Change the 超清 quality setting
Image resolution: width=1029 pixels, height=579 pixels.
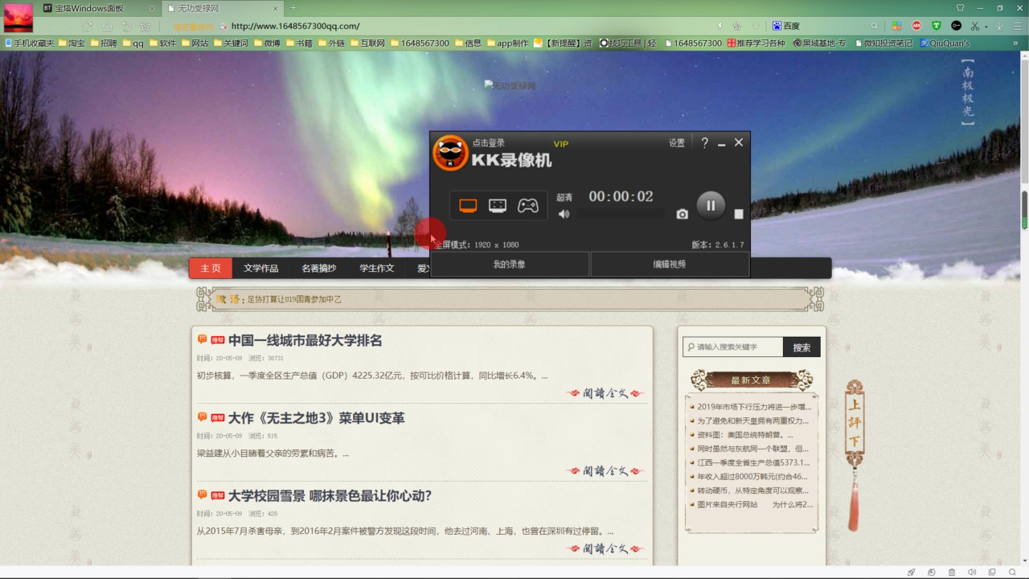pyautogui.click(x=564, y=197)
